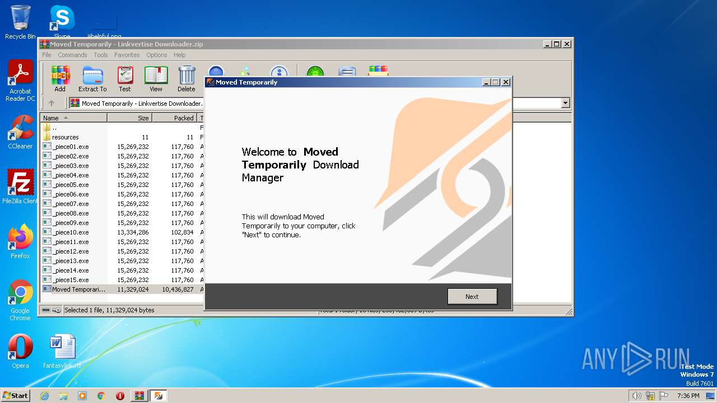Click the volume icon in system tray
The height and width of the screenshot is (403, 717).
coord(636,396)
